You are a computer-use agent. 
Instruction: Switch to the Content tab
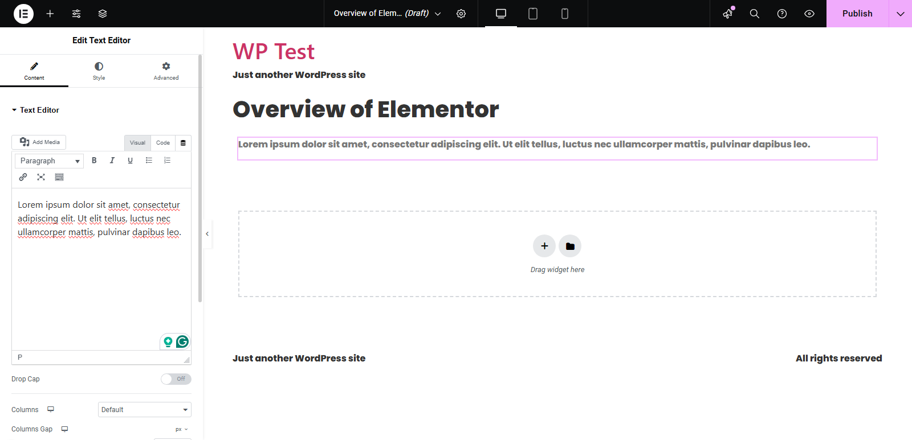34,71
